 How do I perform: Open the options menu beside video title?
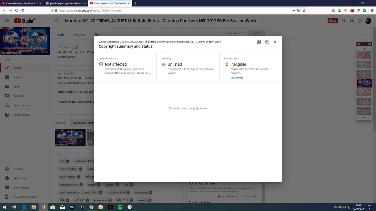click(x=262, y=21)
